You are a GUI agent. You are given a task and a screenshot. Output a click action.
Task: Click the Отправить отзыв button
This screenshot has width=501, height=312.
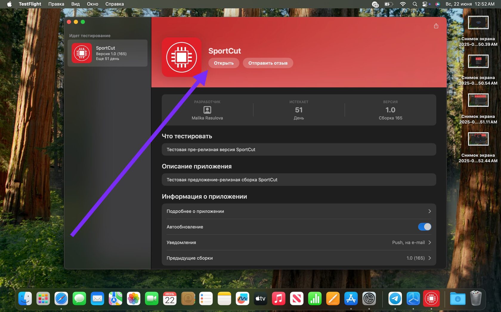tap(268, 63)
